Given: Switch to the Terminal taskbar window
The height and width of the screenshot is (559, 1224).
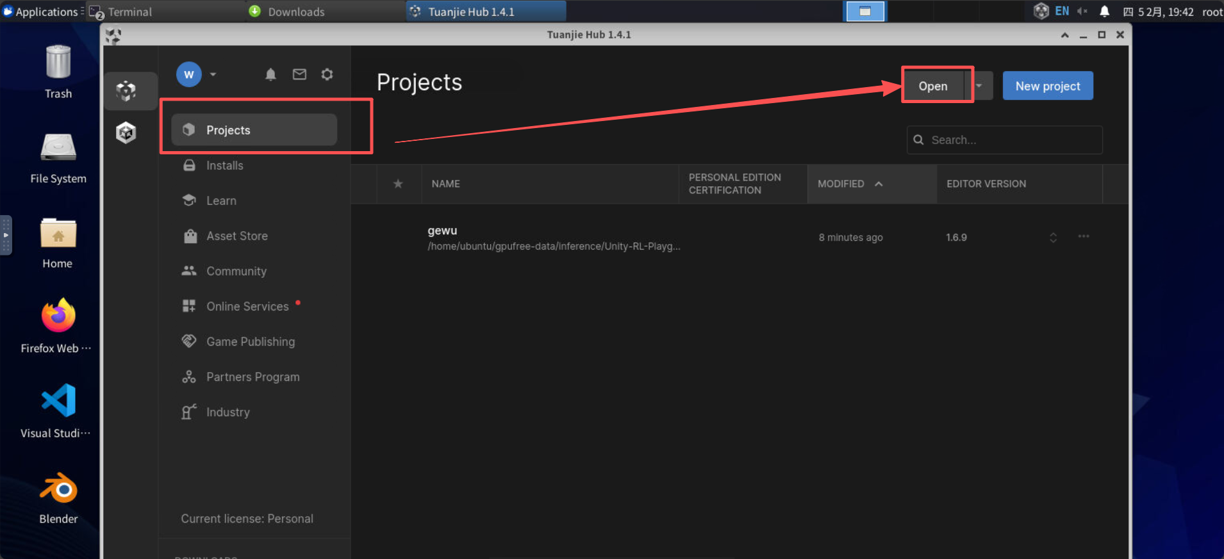Looking at the screenshot, I should pyautogui.click(x=165, y=12).
